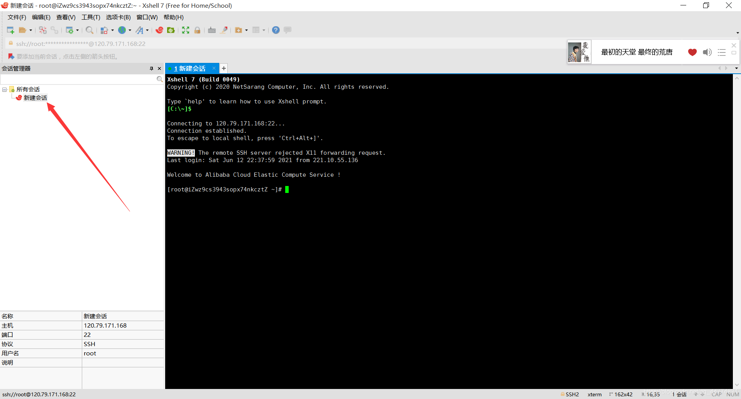Mute the music player speaker icon
Screen dimensions: 741x399
point(707,52)
